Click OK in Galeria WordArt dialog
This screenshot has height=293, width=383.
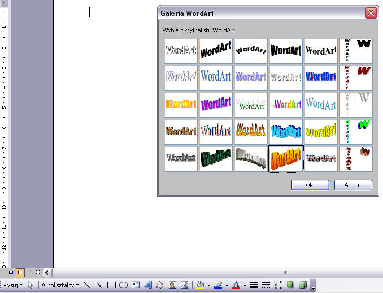(310, 185)
